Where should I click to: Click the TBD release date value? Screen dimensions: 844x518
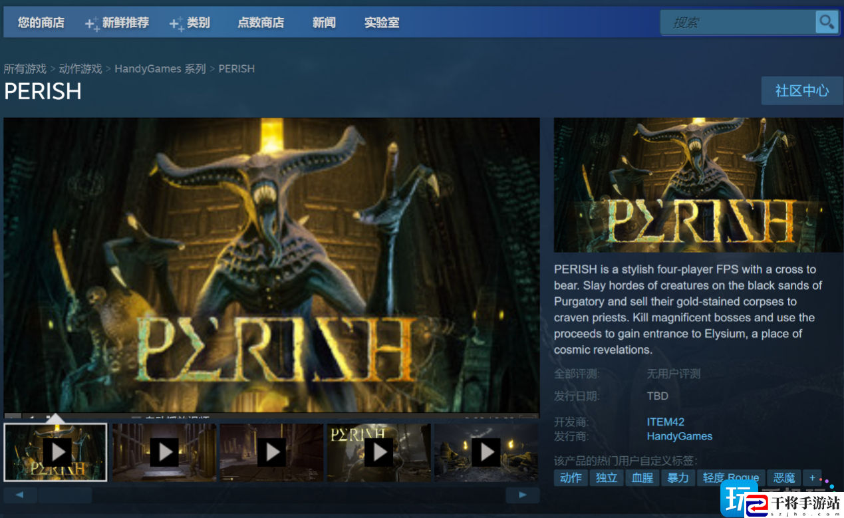click(x=658, y=396)
